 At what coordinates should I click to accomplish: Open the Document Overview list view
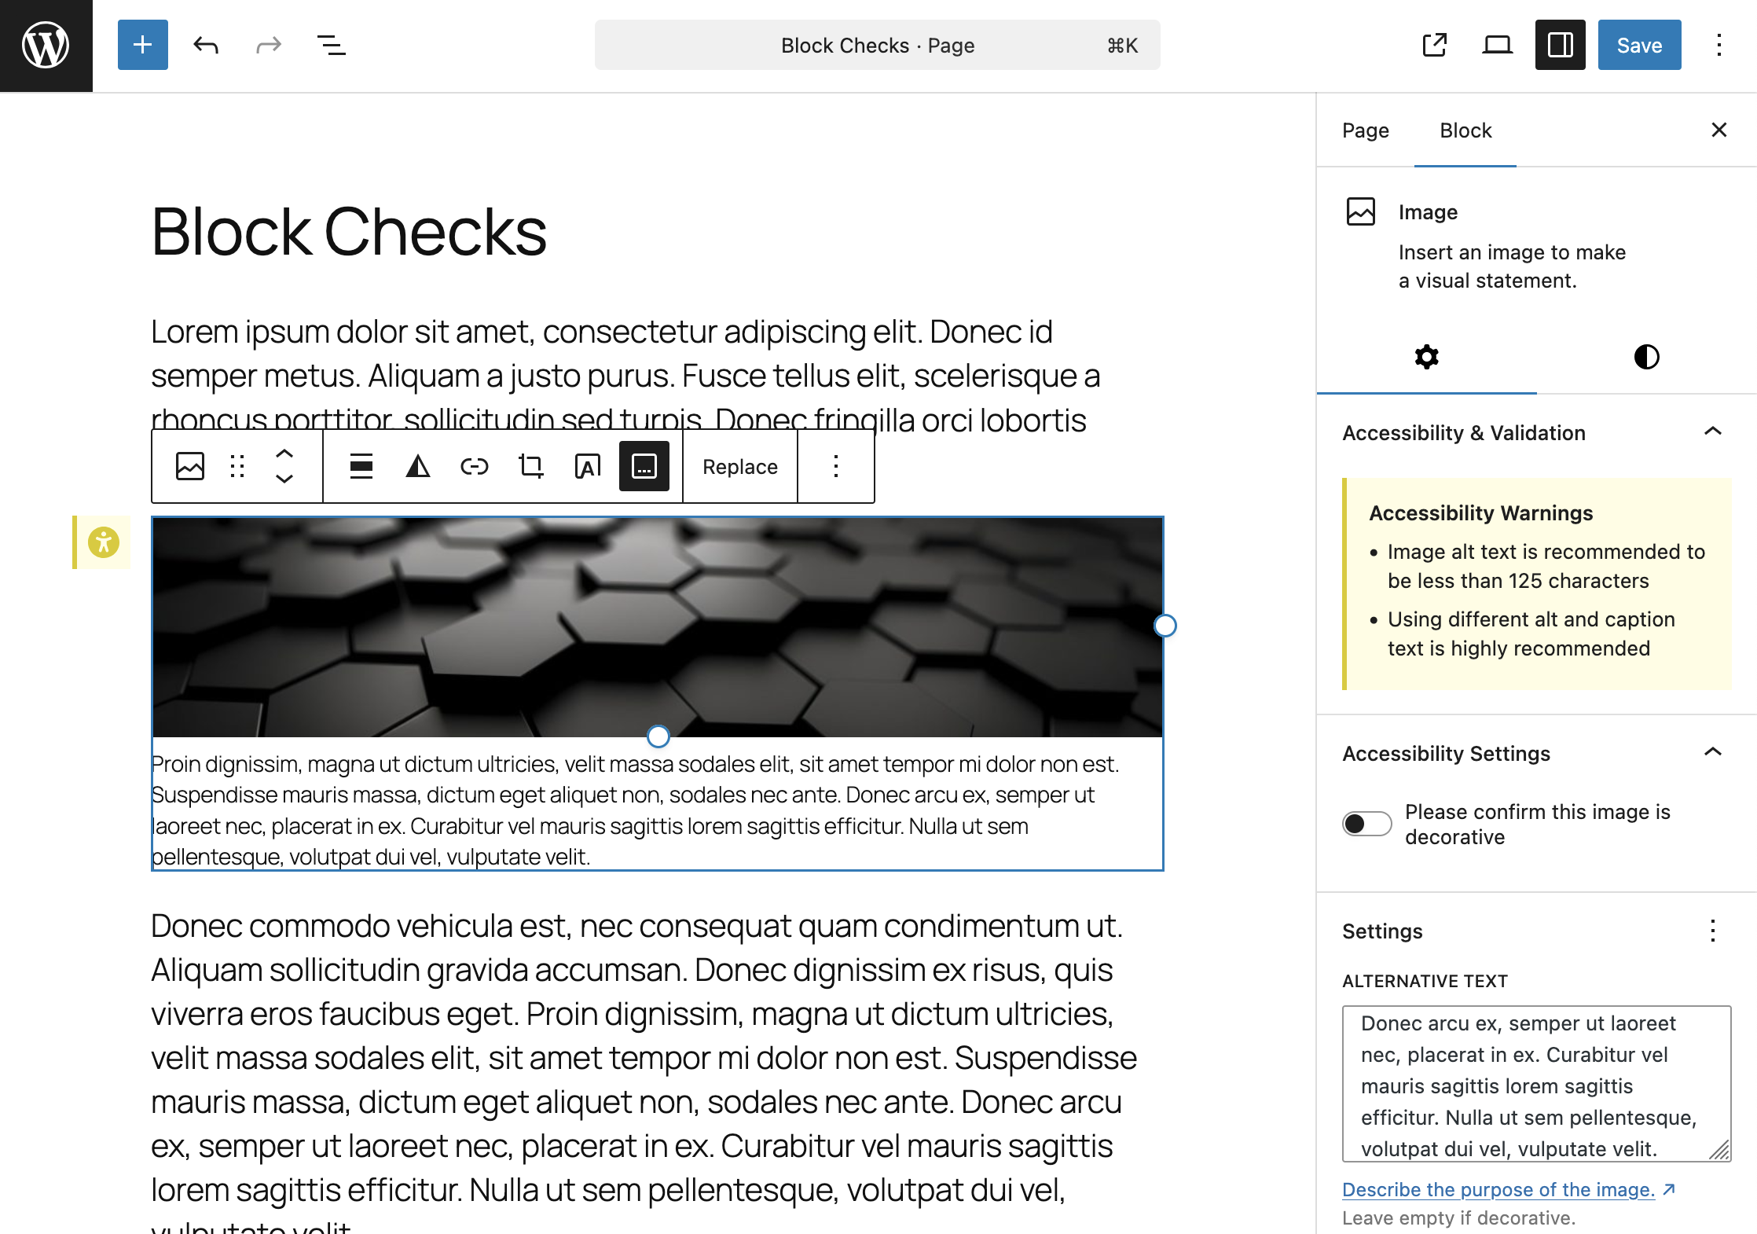point(330,45)
